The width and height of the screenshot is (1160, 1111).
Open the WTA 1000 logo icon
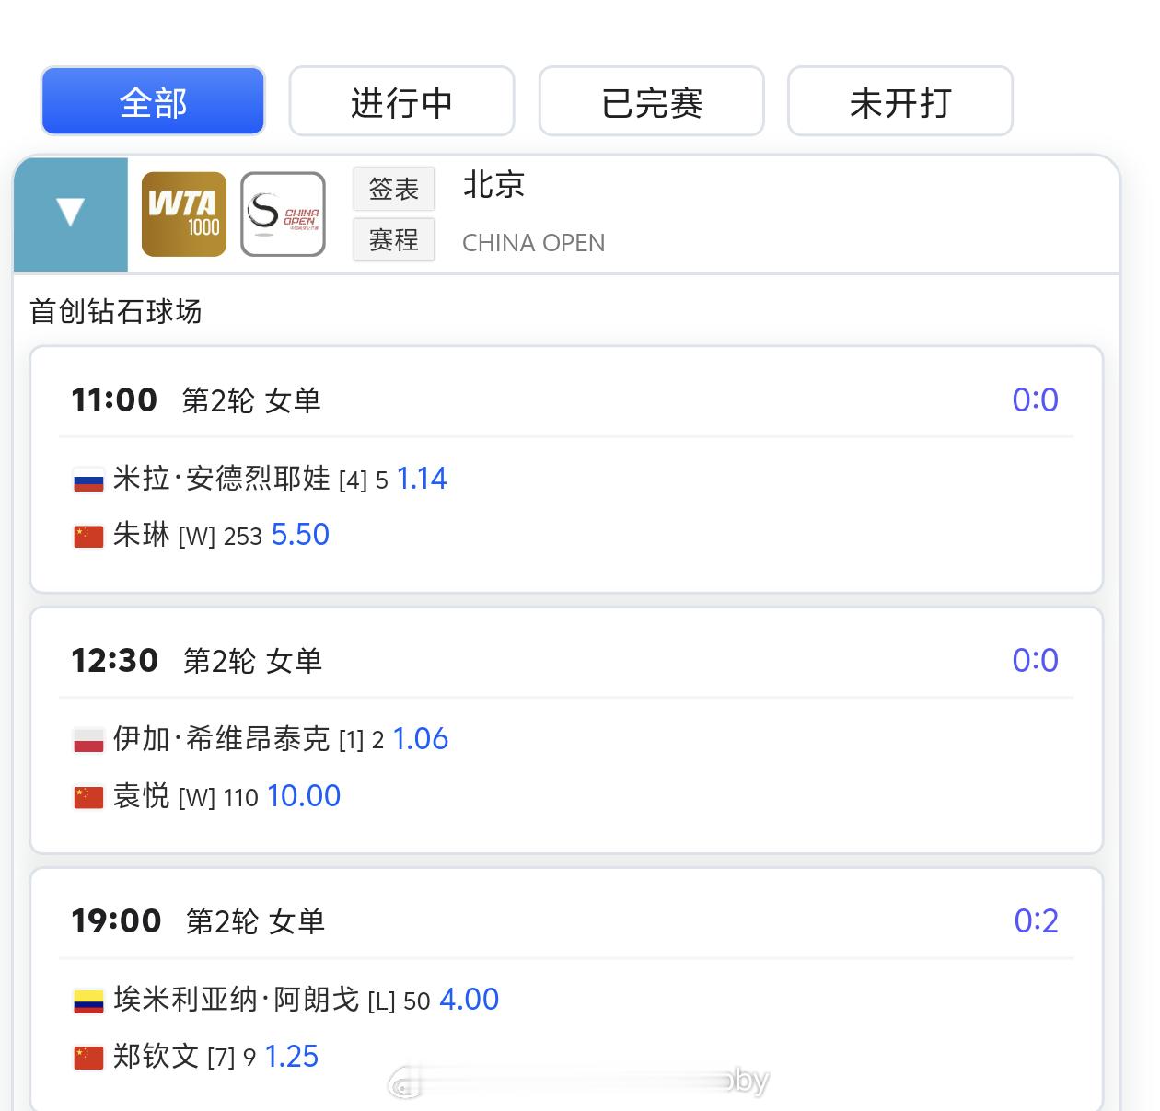click(x=184, y=214)
